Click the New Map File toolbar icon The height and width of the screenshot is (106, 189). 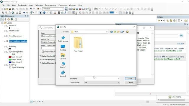[4, 9]
